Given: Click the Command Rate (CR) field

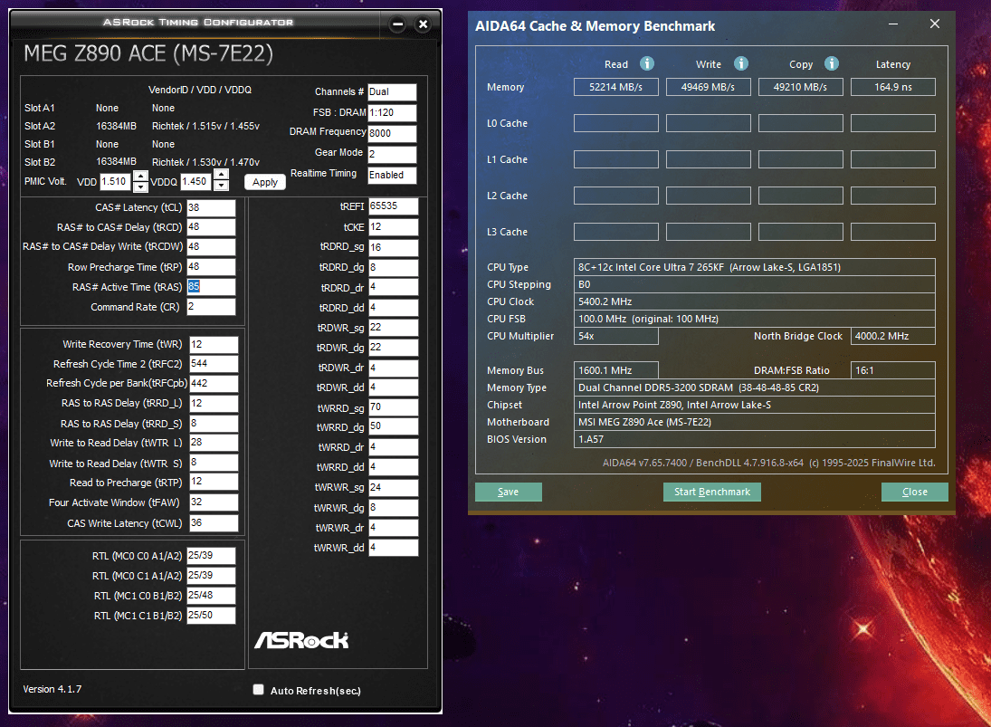Looking at the screenshot, I should click(x=211, y=307).
